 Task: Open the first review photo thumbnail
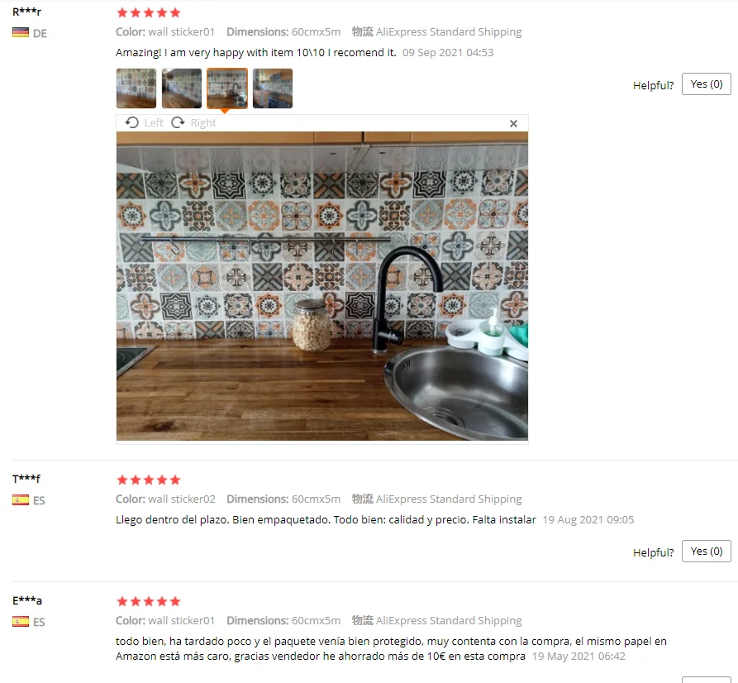pos(136,88)
